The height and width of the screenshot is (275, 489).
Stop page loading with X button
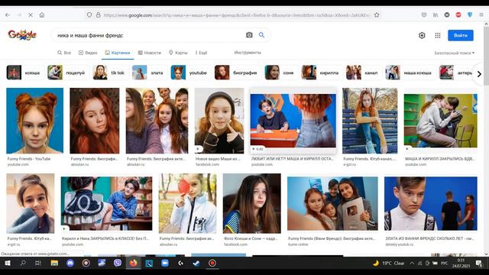click(x=31, y=15)
